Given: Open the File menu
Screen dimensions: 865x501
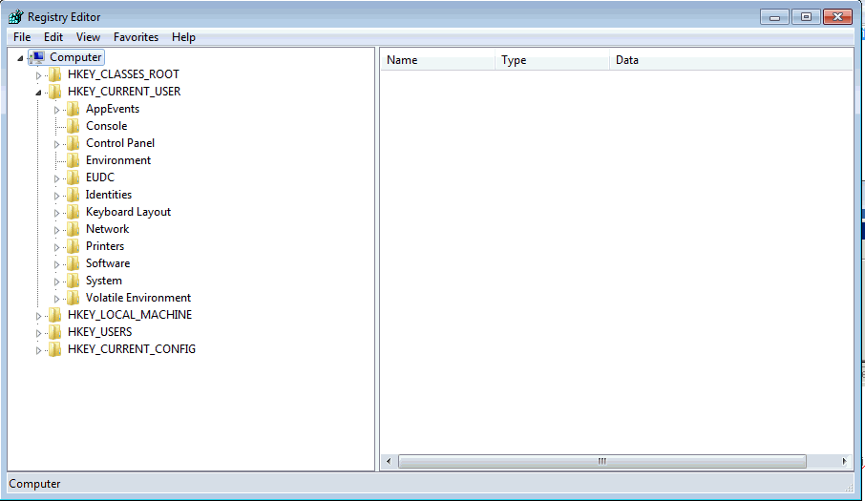Looking at the screenshot, I should (22, 37).
